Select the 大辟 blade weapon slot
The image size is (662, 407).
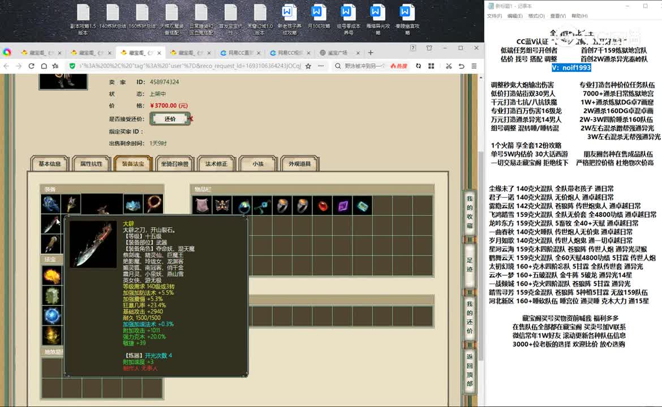(x=51, y=224)
